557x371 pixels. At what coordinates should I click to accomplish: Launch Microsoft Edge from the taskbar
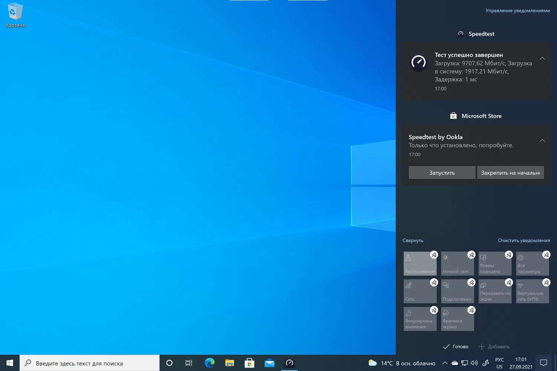pyautogui.click(x=209, y=363)
